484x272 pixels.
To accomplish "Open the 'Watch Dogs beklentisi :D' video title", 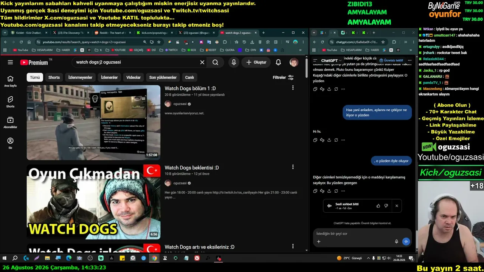I will [192, 167].
